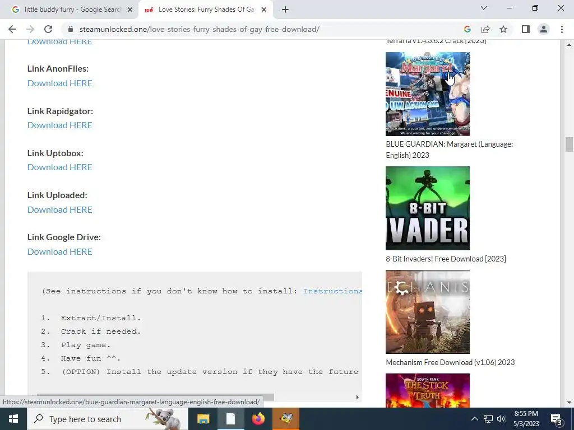Screen dimensions: 574x430
Task: Open the notification center icon
Action: [557, 419]
